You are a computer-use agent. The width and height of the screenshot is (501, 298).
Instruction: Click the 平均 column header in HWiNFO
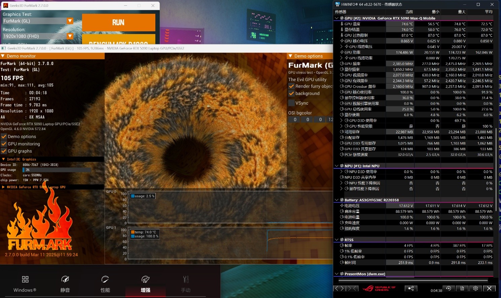(489, 12)
